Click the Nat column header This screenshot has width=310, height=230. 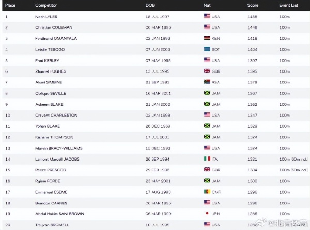point(207,5)
